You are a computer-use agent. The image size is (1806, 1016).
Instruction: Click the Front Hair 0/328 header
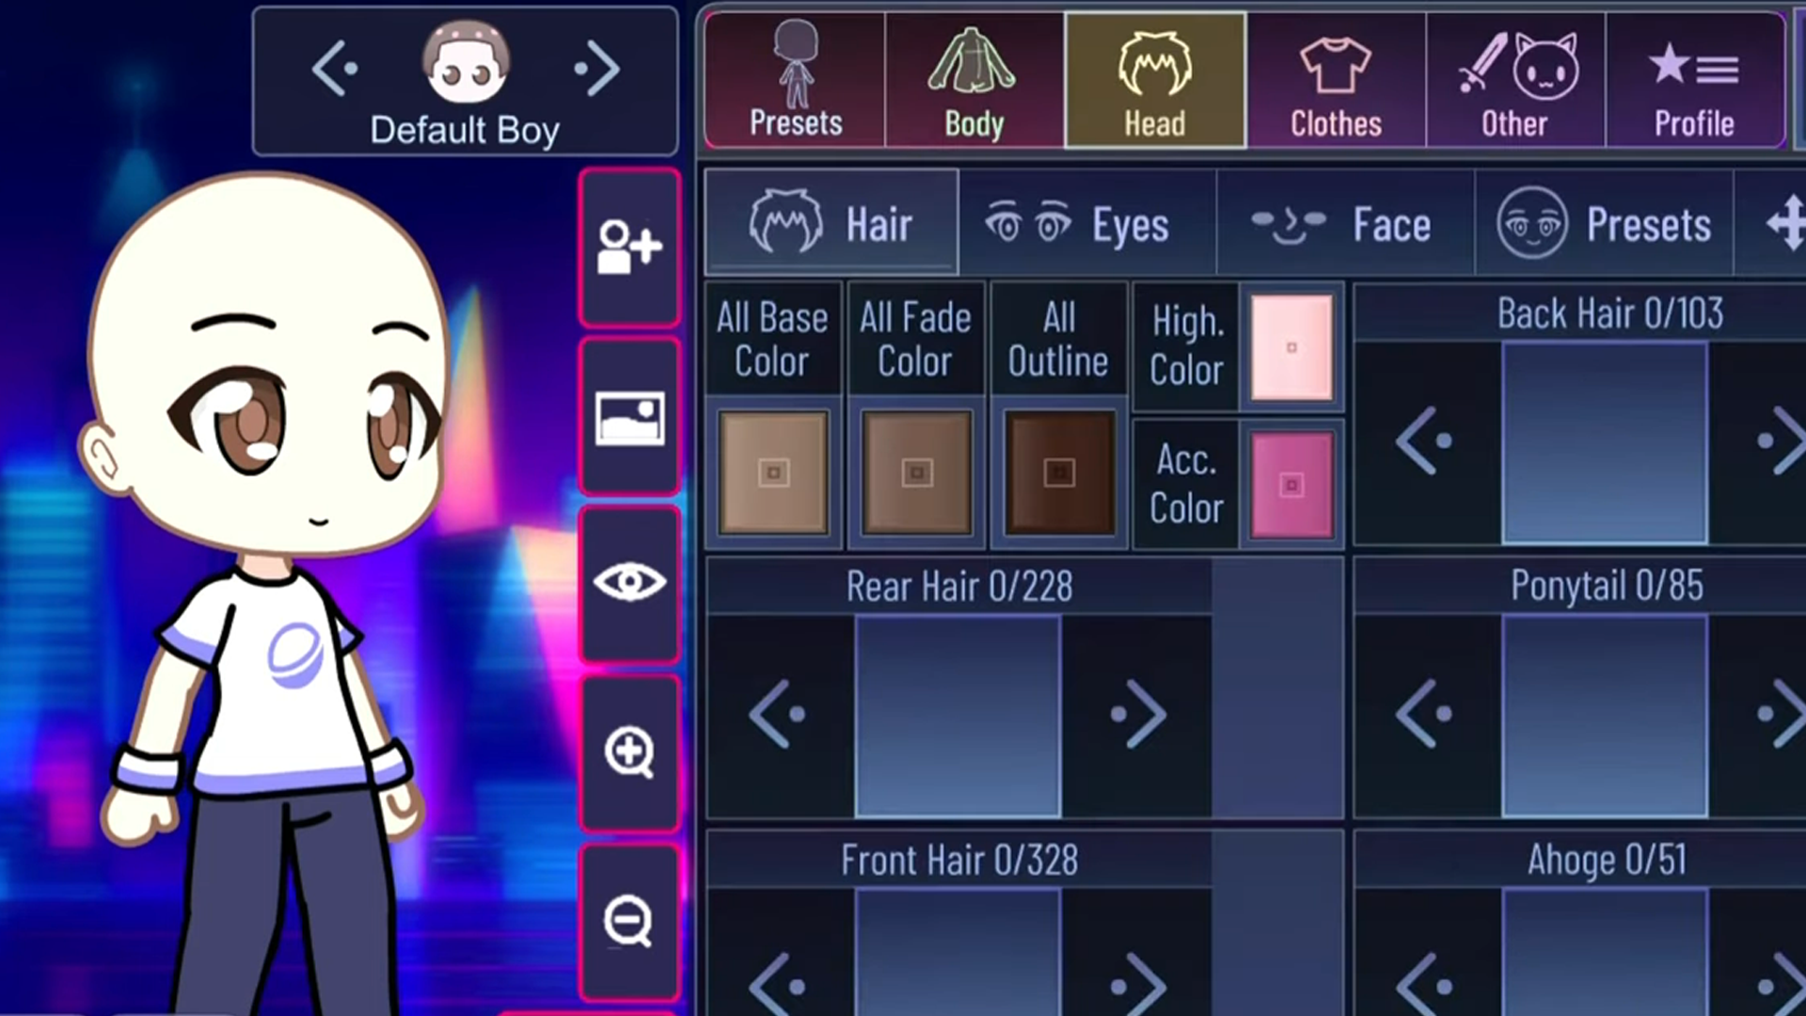958,860
